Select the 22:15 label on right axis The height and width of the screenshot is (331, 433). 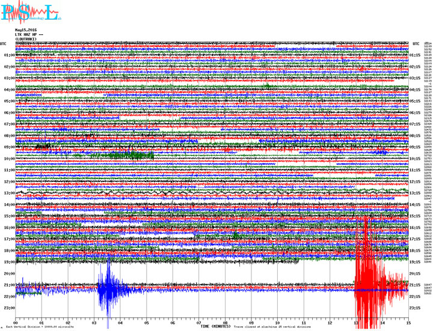tap(415, 297)
